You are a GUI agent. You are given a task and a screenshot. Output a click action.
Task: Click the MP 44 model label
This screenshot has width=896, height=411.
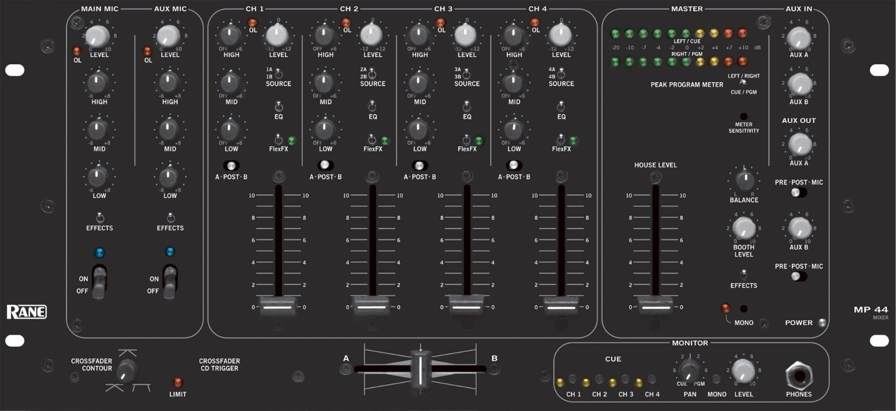tap(871, 310)
